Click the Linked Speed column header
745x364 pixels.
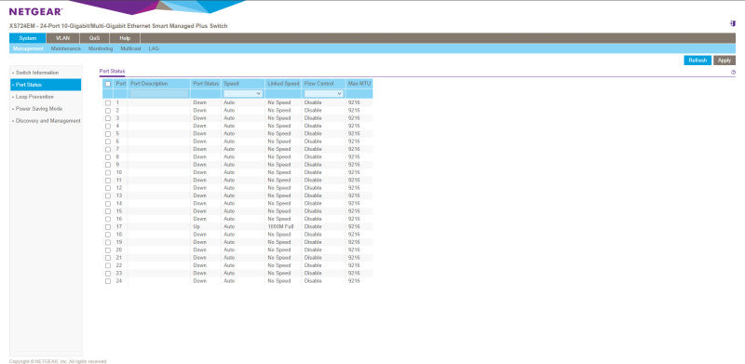[x=283, y=84]
